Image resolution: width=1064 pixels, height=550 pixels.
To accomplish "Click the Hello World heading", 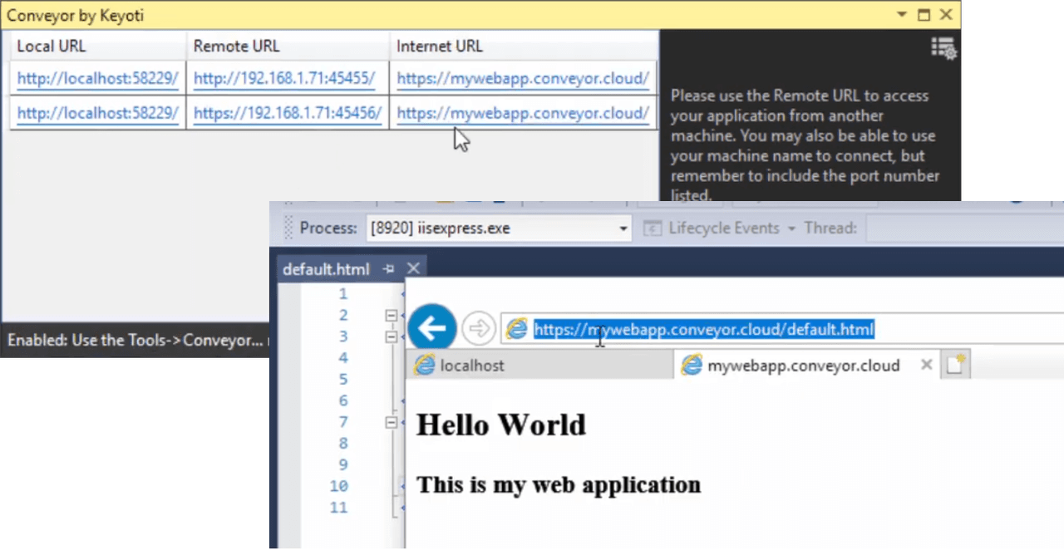I will (501, 425).
